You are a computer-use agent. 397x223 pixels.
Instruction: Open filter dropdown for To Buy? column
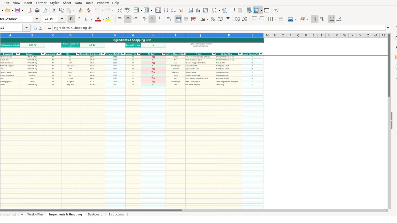click(x=164, y=54)
